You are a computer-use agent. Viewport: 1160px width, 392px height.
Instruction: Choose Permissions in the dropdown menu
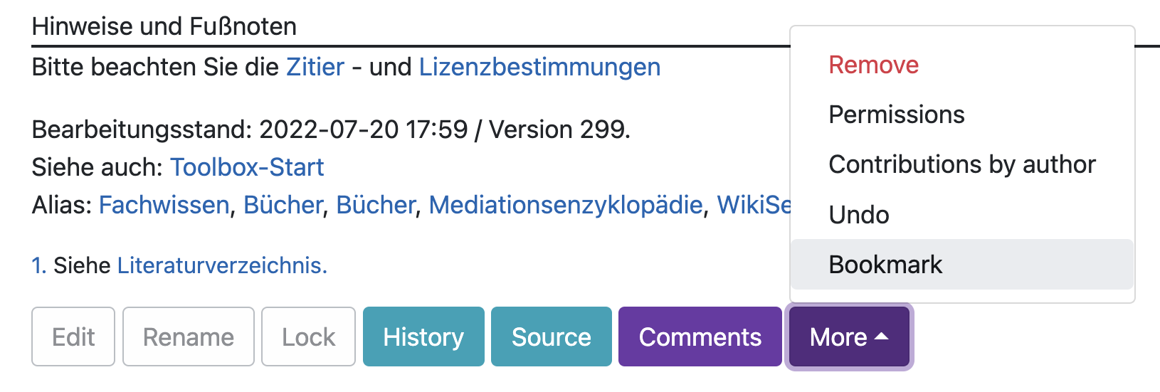click(x=897, y=115)
